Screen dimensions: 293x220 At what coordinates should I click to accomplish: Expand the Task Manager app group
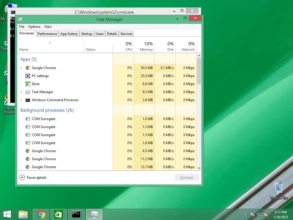pos(21,92)
